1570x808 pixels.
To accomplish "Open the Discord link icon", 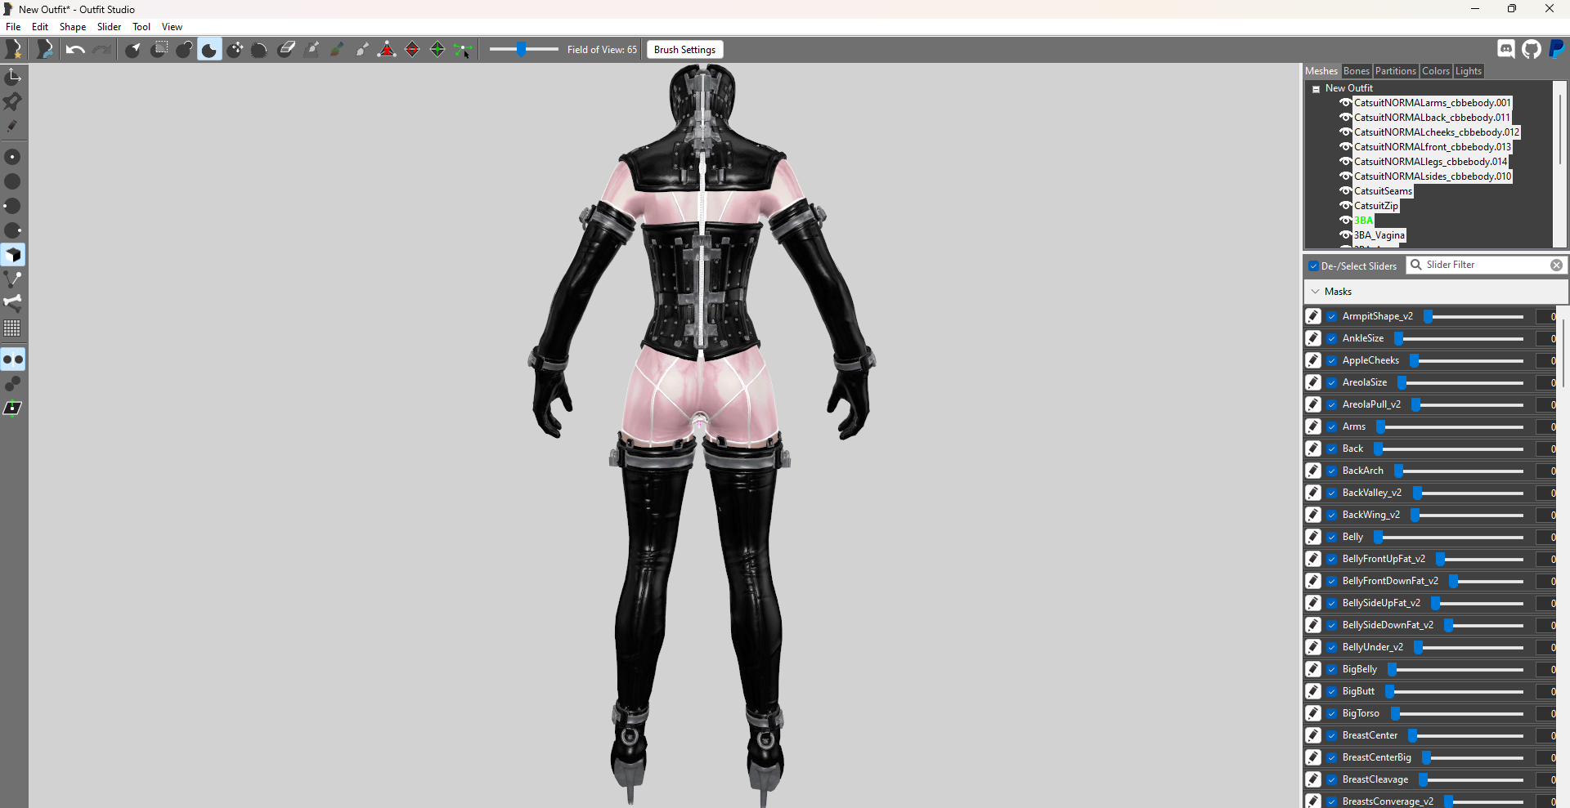I will click(x=1506, y=49).
